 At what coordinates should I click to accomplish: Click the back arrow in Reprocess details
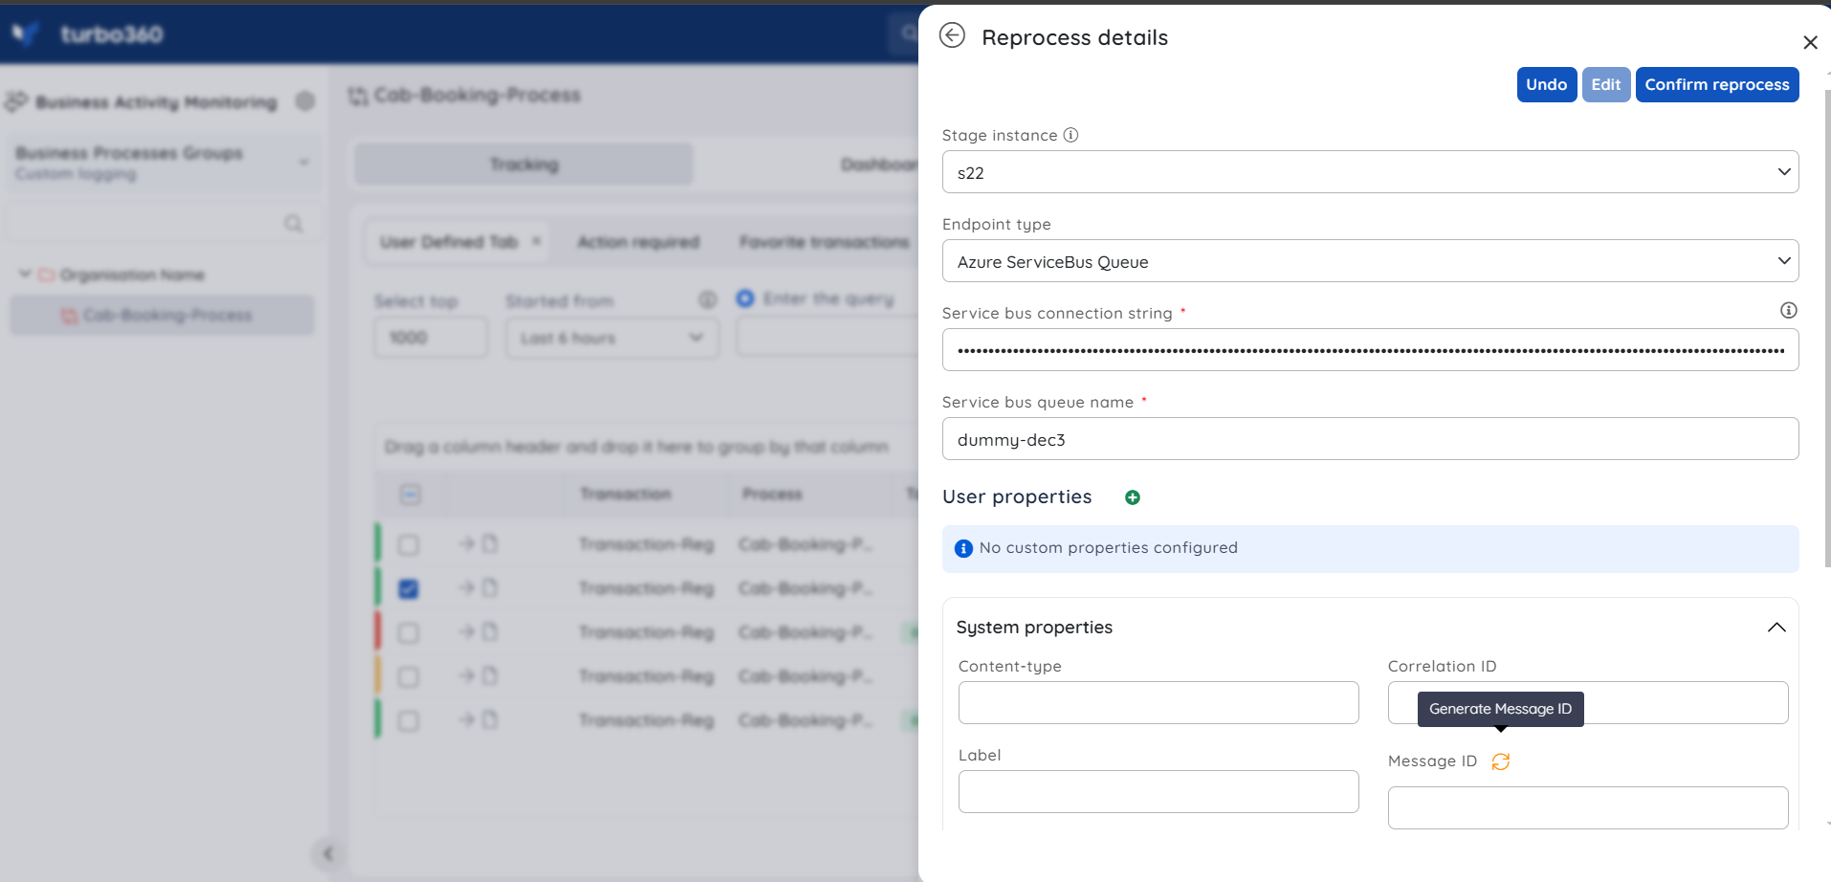(952, 36)
